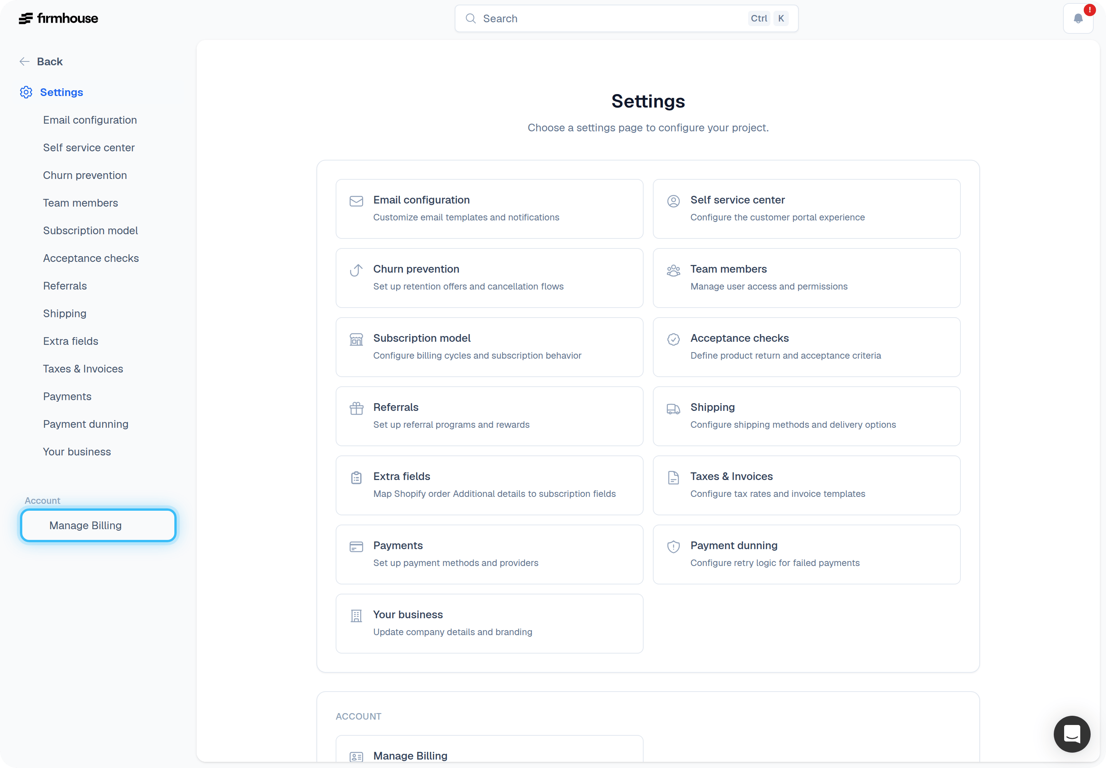1106x768 pixels.
Task: Click the Subscription model storefront icon
Action: pyautogui.click(x=356, y=339)
